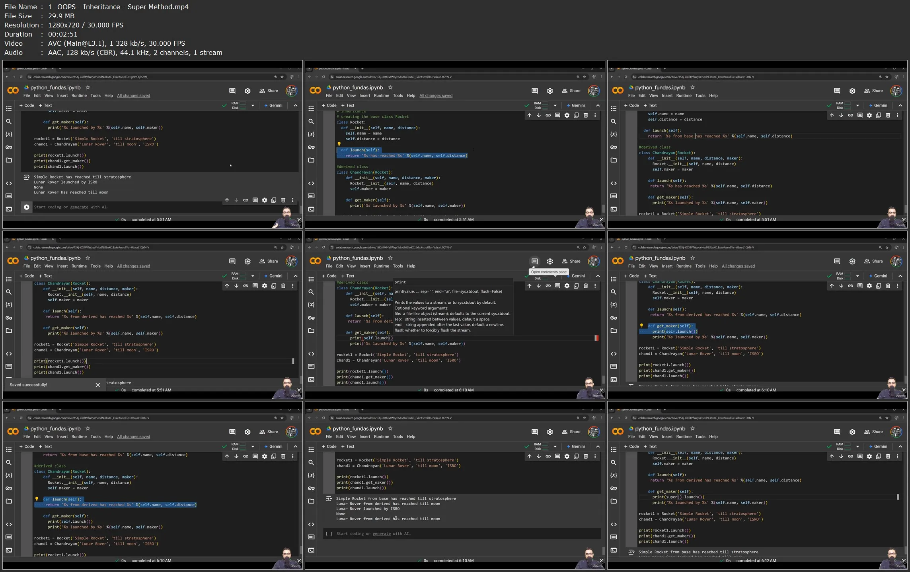
Task: Click scrollbar thumb right of 'print(super().launch())' line
Action: (898, 497)
